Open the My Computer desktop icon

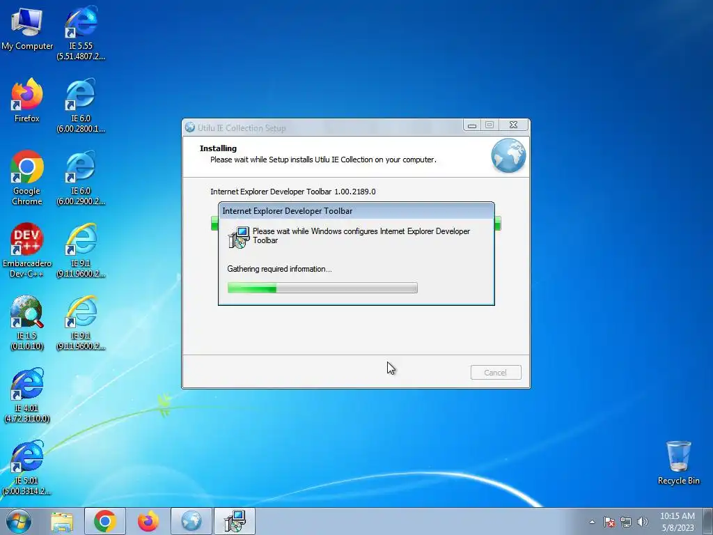pos(27,29)
